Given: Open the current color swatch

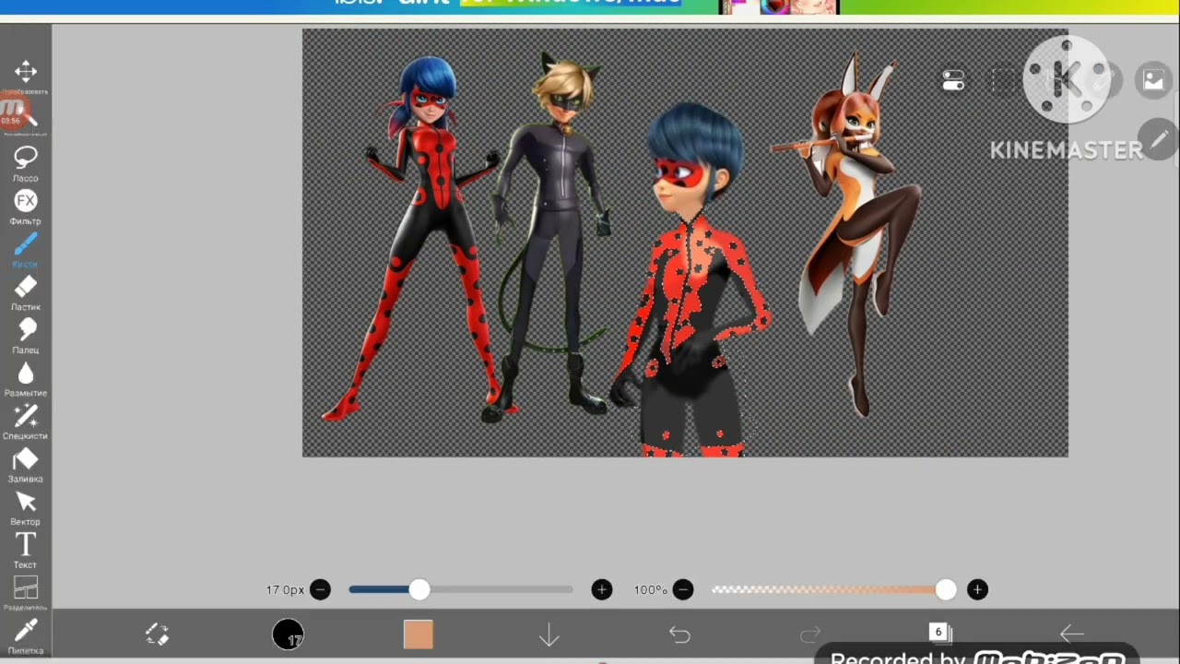Looking at the screenshot, I should 418,634.
